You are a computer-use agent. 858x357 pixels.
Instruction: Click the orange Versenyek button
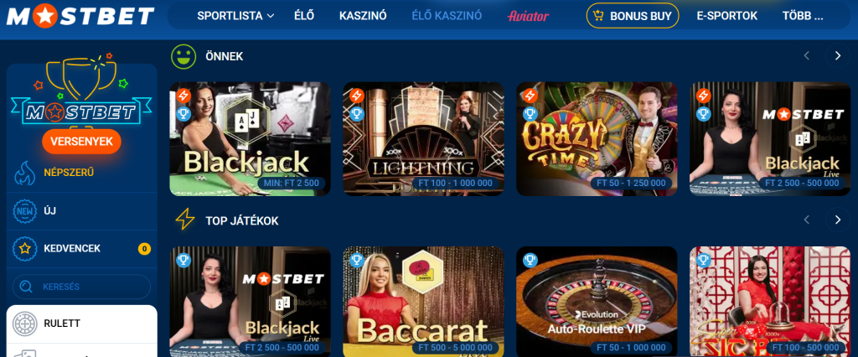(81, 142)
